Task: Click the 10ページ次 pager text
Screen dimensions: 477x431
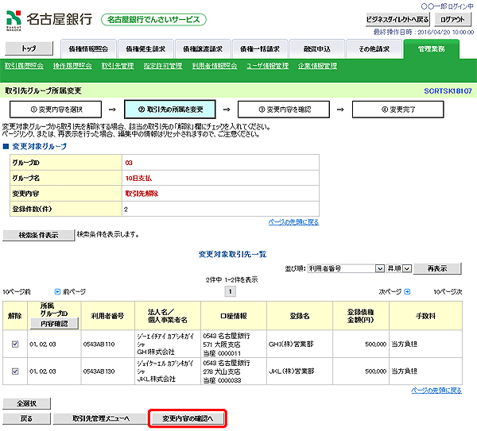Action: 448,291
